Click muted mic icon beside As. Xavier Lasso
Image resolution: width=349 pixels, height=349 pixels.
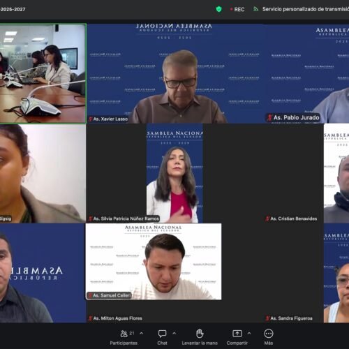tap(91, 119)
